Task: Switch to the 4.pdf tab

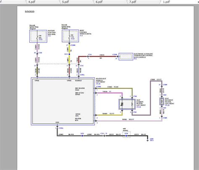Action: 31,2
